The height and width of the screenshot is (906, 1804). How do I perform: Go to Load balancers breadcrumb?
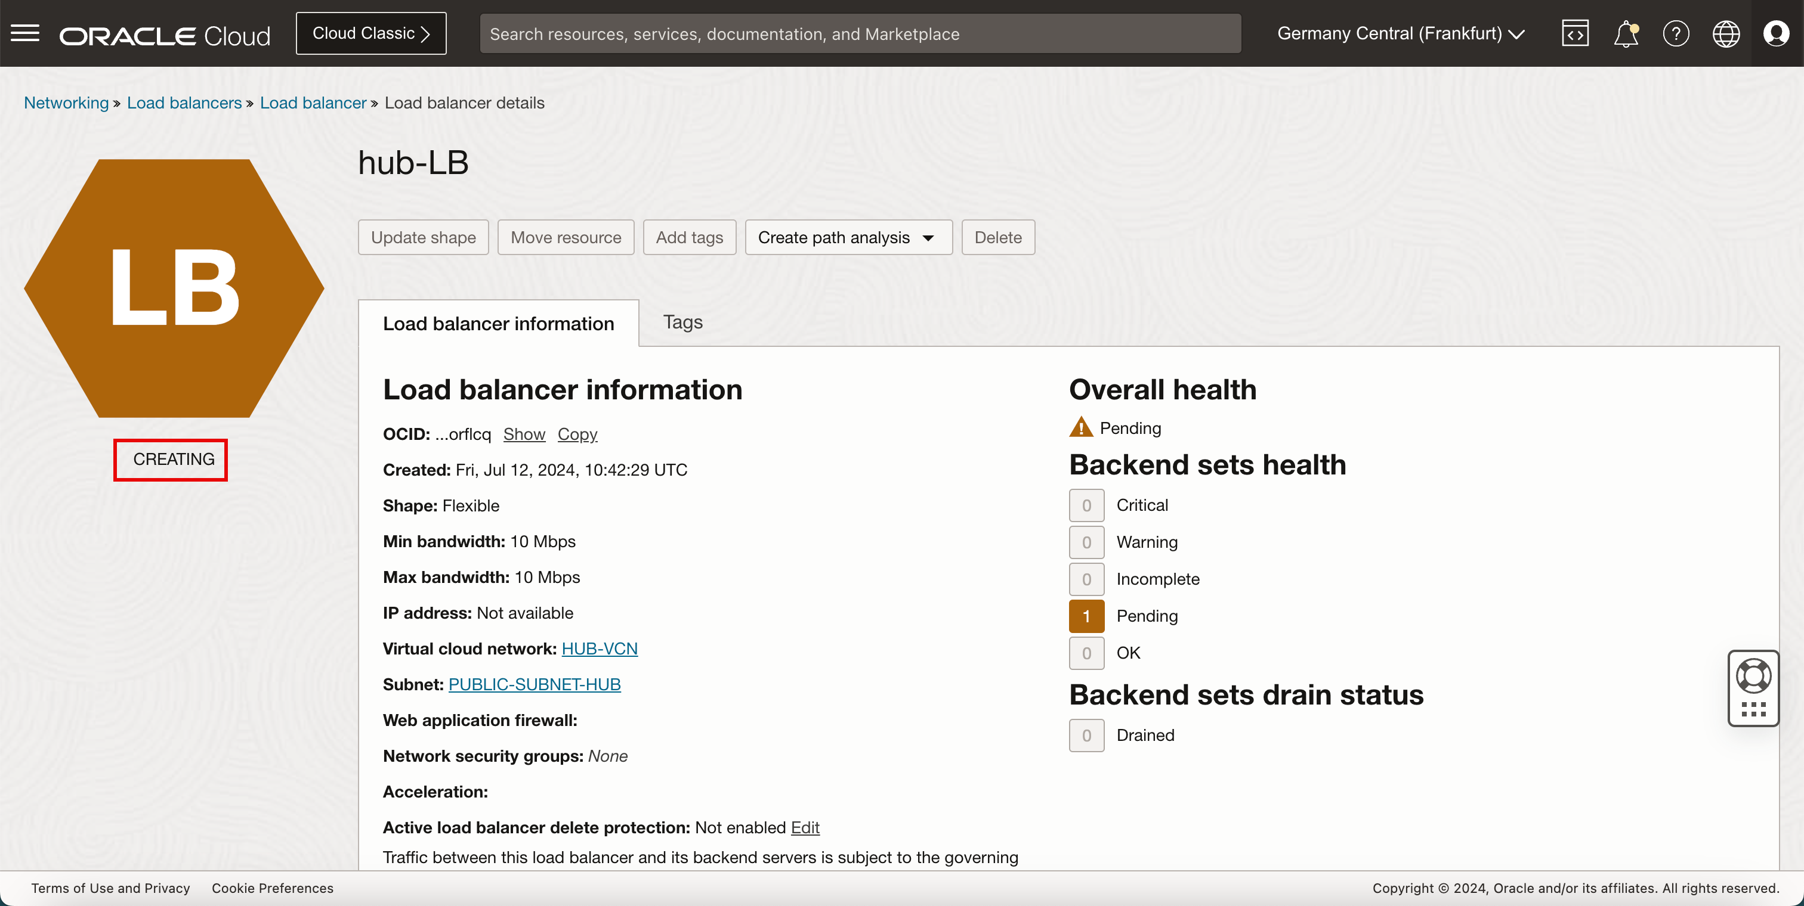184,103
